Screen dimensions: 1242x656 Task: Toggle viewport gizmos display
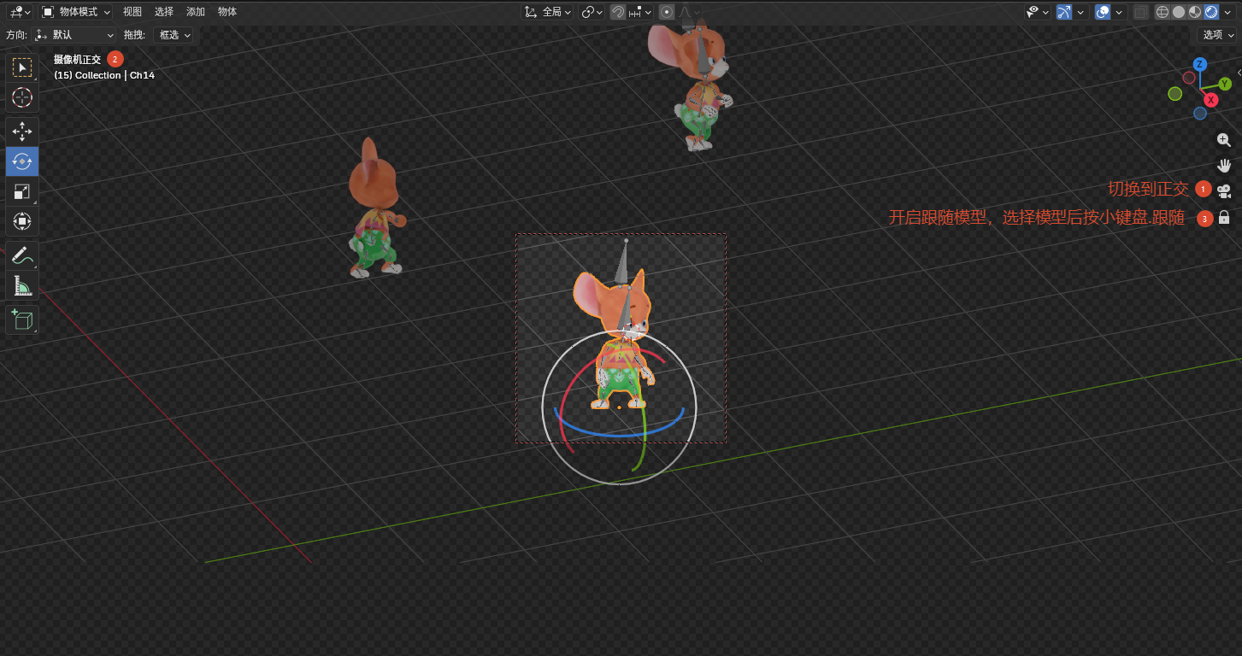[1064, 12]
